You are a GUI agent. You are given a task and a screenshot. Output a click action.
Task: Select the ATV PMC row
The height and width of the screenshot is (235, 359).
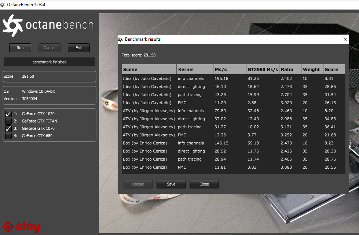point(233,135)
